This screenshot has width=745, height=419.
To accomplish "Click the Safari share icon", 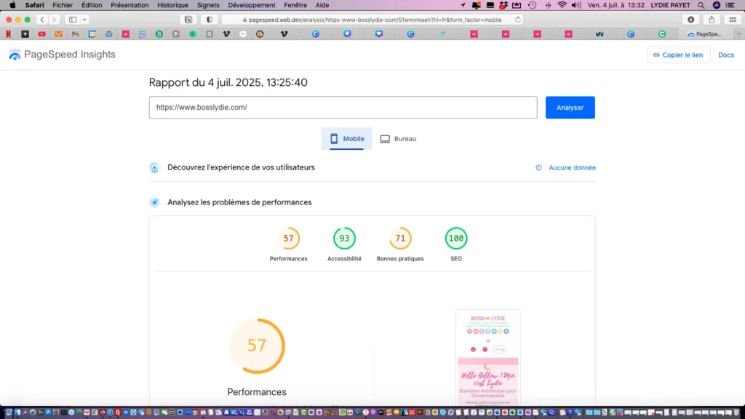I will (711, 20).
